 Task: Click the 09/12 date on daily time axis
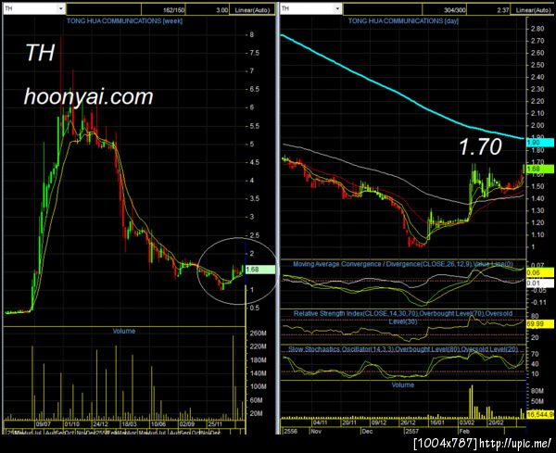tap(379, 422)
